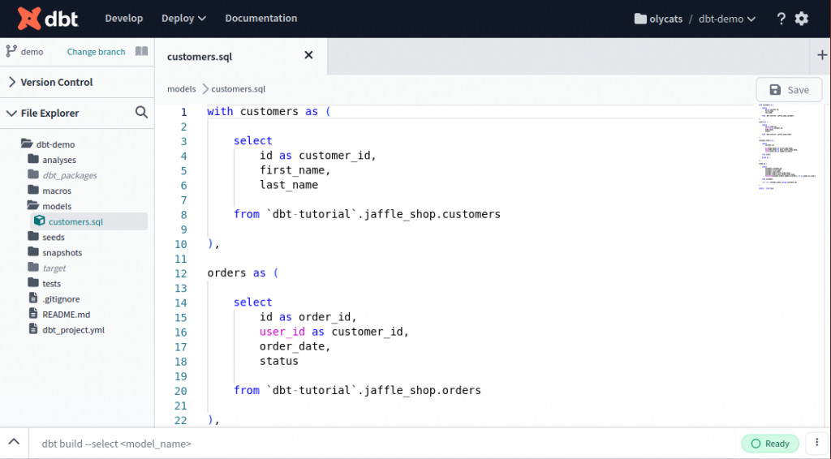Click the snapshots folder icon
Image resolution: width=831 pixels, height=459 pixels.
pyautogui.click(x=33, y=251)
